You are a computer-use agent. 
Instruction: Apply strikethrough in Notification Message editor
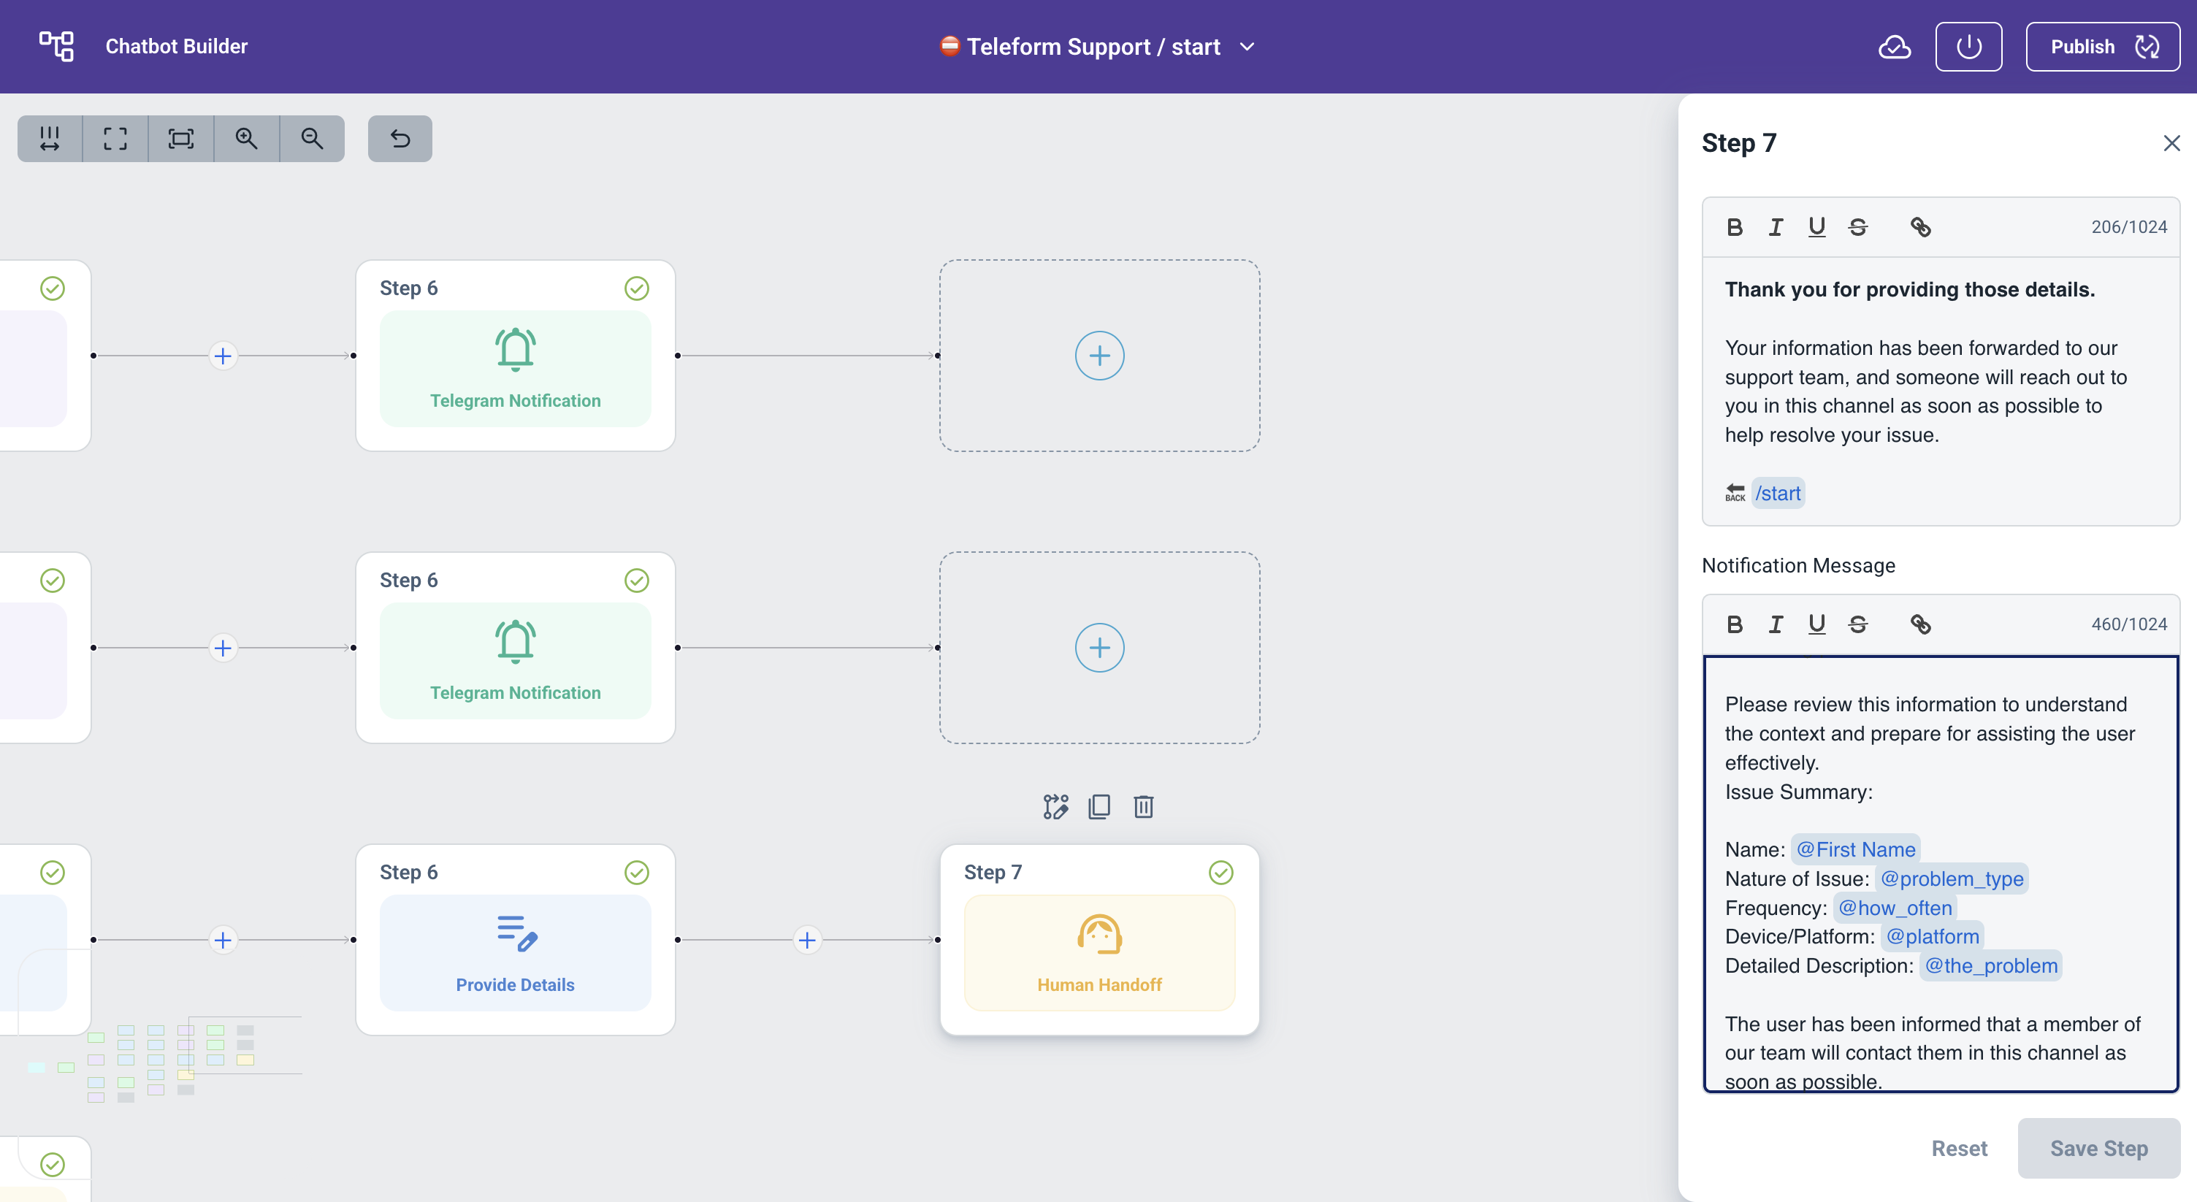pos(1857,625)
